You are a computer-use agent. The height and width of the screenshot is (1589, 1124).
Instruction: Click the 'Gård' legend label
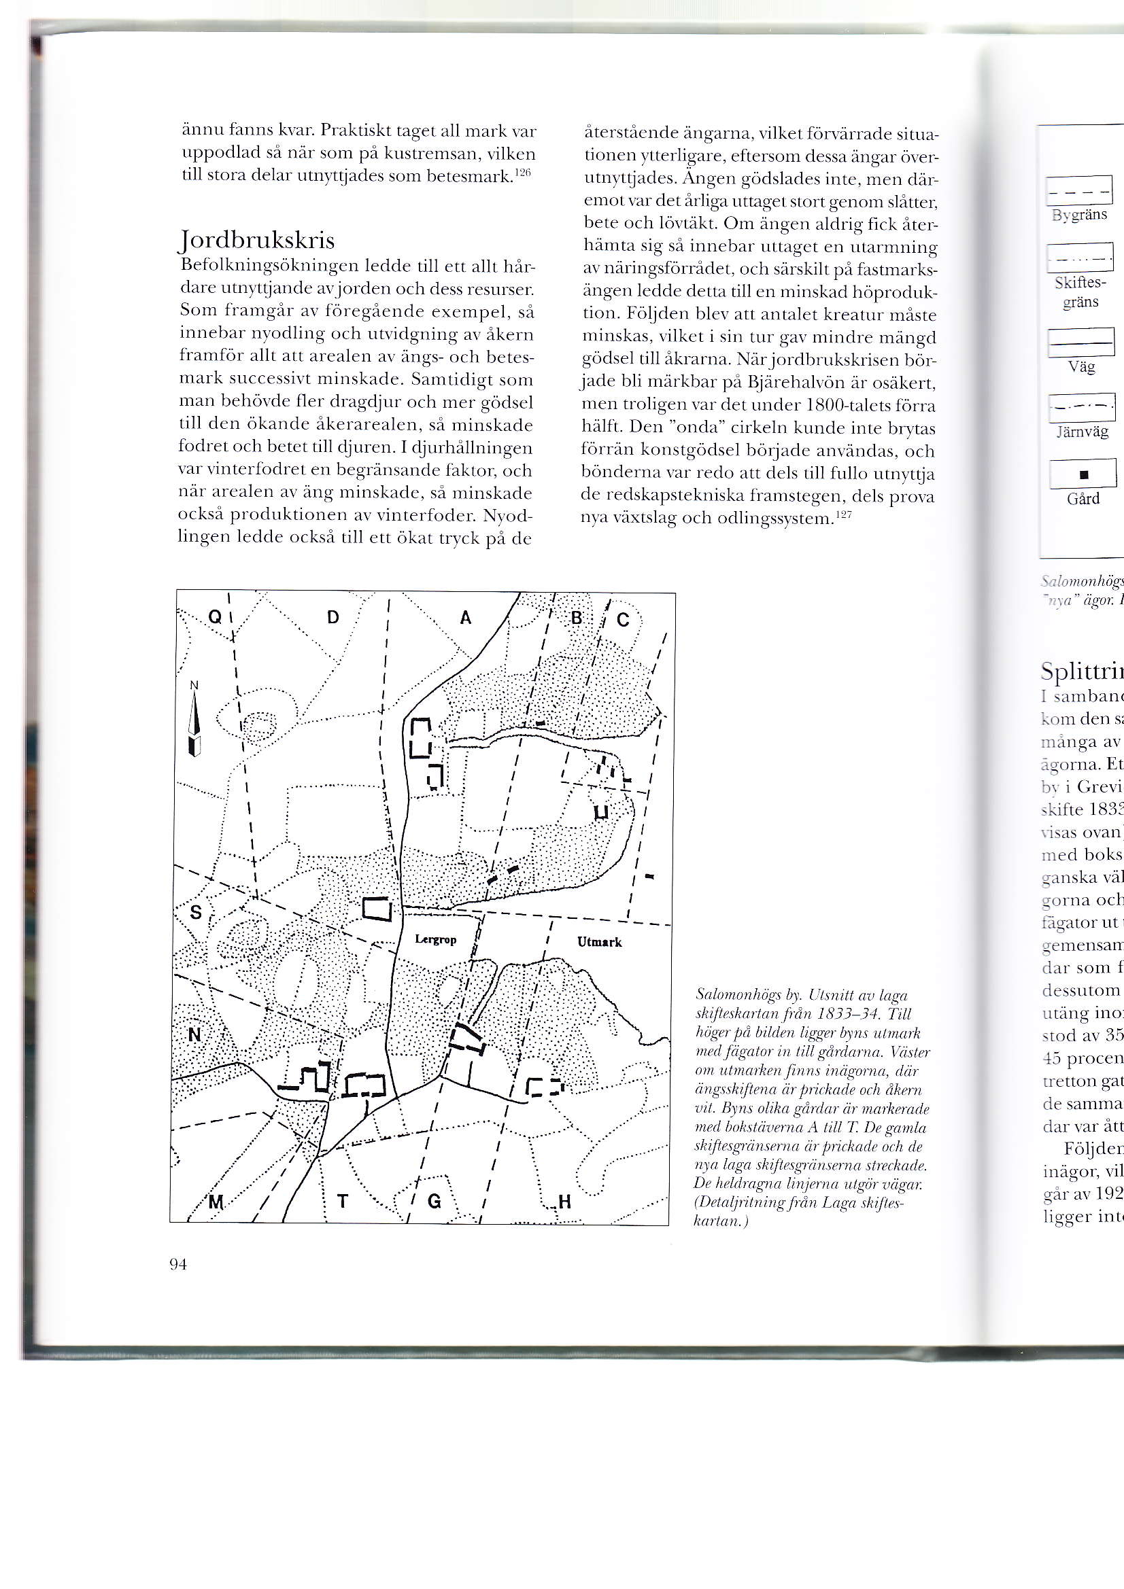point(1083,498)
